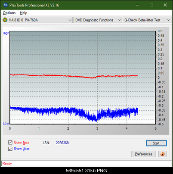The height and width of the screenshot is (174, 173).
Task: Click the y-axis label 0.5
Action: pos(160,31)
